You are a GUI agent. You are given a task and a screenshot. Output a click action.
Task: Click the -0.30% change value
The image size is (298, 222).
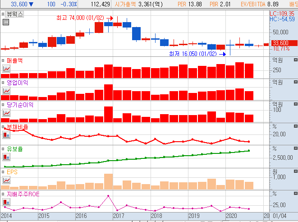pyautogui.click(x=69, y=4)
